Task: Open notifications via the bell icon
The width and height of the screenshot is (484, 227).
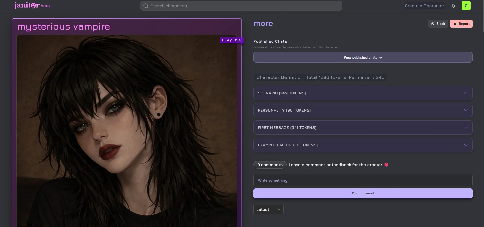Action: pyautogui.click(x=453, y=6)
